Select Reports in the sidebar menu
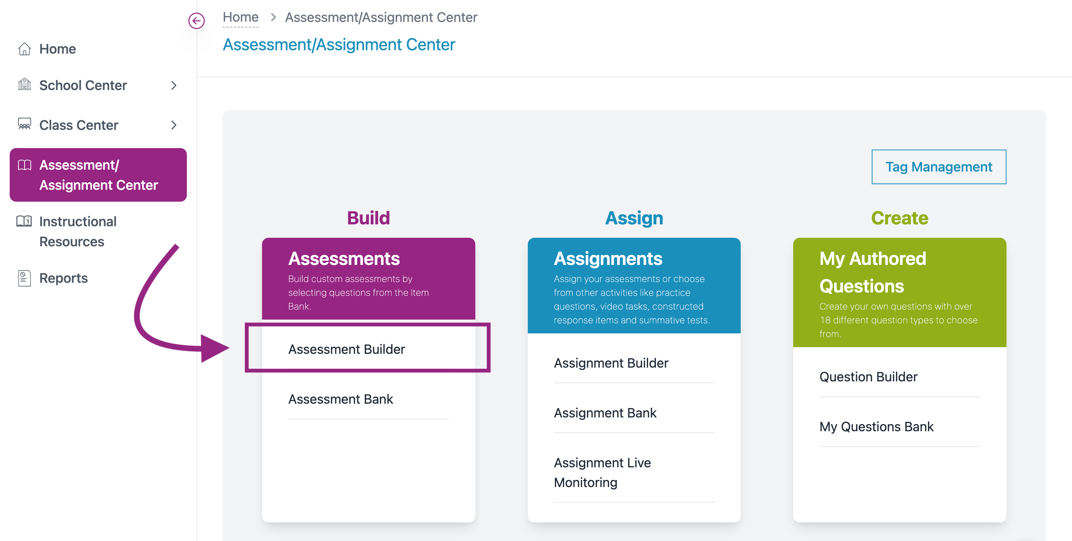 point(63,278)
